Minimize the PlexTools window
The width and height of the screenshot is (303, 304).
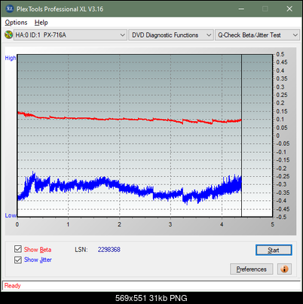coord(241,9)
